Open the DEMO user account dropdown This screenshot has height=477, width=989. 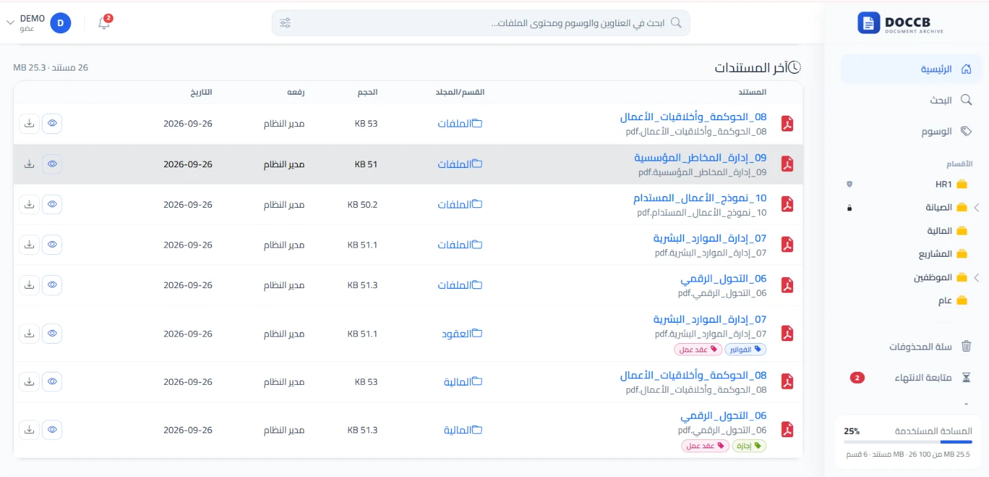click(38, 23)
